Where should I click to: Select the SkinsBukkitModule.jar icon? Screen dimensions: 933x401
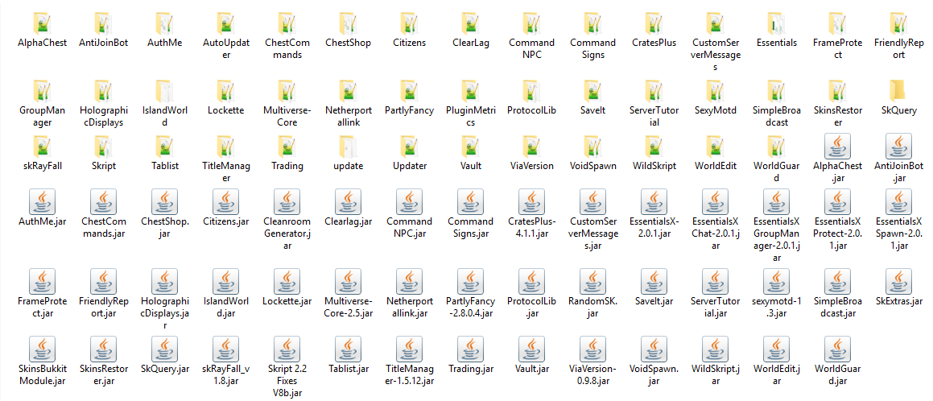42,349
